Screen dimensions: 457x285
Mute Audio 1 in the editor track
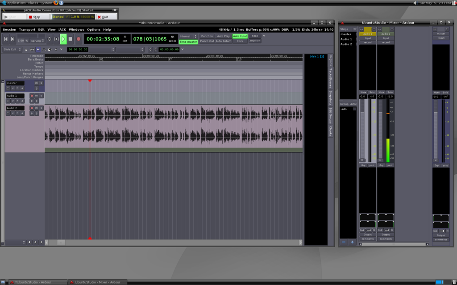pos(37,96)
